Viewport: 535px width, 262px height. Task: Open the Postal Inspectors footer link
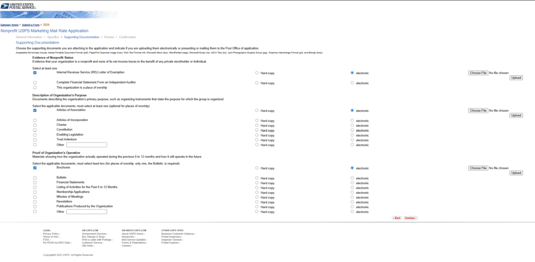171,237
